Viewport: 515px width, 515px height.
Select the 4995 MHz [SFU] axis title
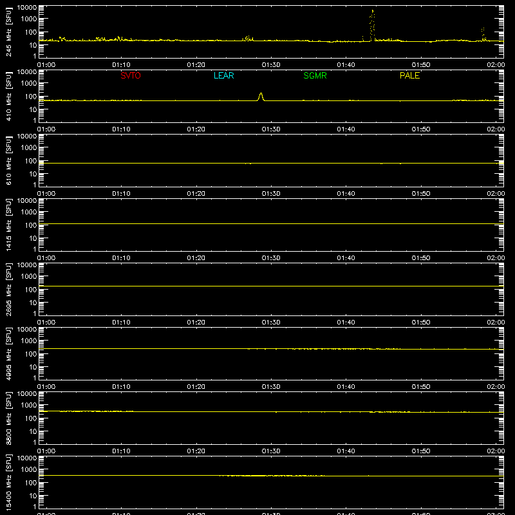8,354
